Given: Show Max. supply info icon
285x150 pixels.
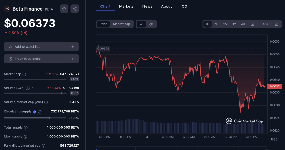Looking at the screenshot, I should coord(25,137).
